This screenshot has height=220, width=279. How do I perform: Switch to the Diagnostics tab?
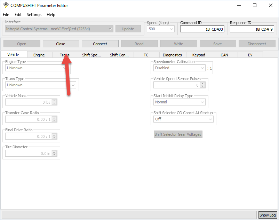coord(172,55)
